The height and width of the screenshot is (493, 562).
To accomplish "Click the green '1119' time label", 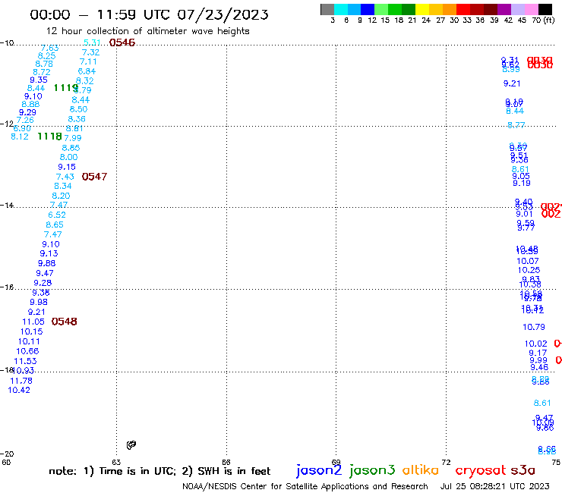I will (66, 88).
